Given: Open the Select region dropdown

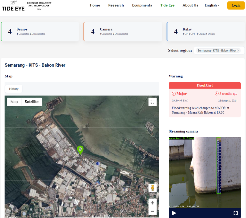Looking at the screenshot, I should [x=217, y=51].
